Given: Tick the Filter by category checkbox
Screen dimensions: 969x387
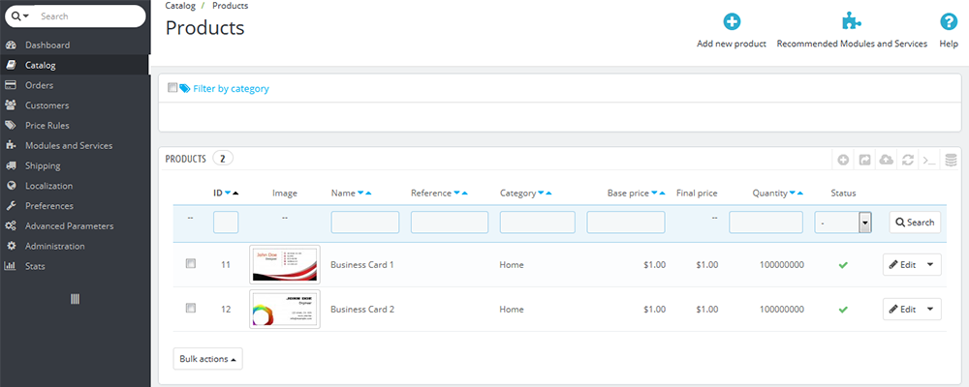Looking at the screenshot, I should pyautogui.click(x=172, y=88).
